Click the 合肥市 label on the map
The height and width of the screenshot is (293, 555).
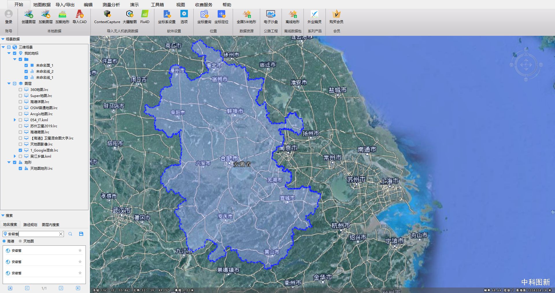pos(229,158)
